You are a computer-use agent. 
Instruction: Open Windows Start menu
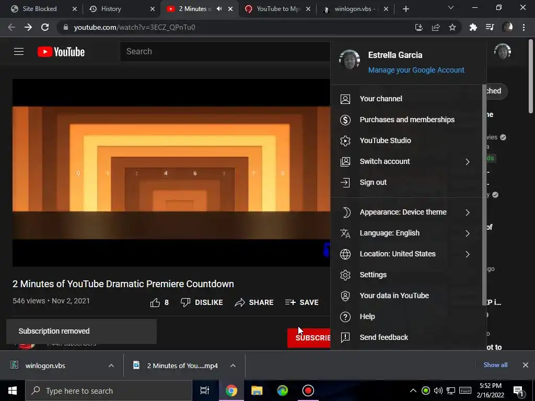coord(13,391)
